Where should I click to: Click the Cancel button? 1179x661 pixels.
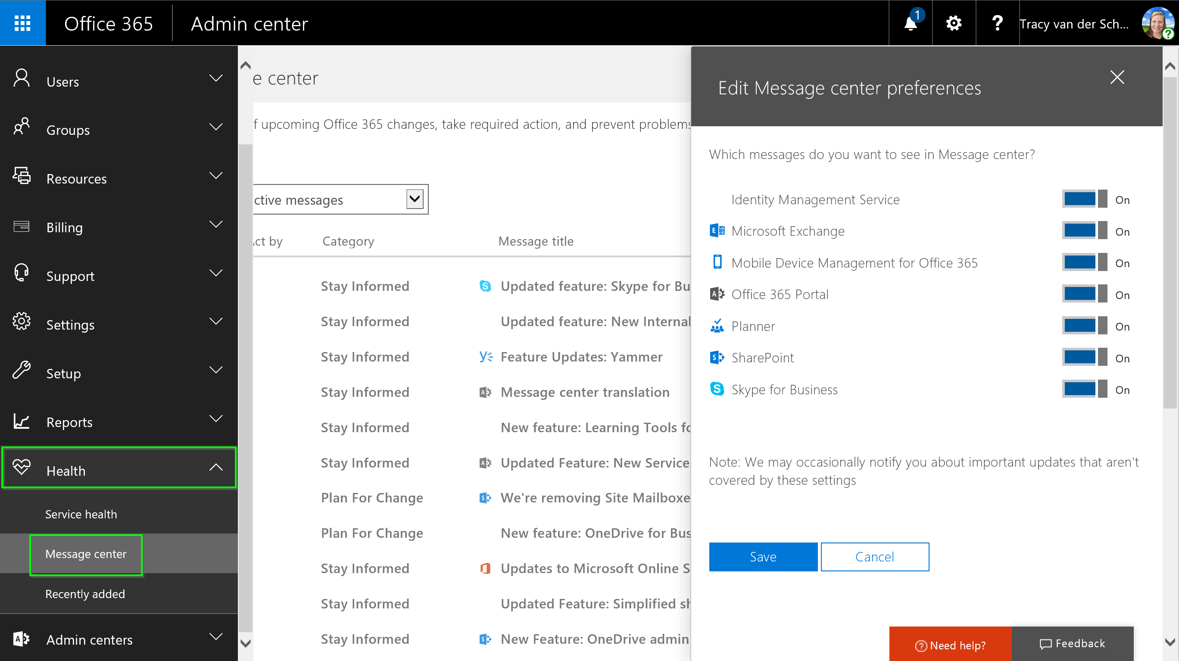(875, 557)
